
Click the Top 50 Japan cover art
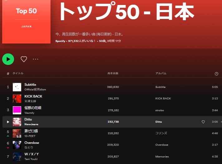click(26, 22)
